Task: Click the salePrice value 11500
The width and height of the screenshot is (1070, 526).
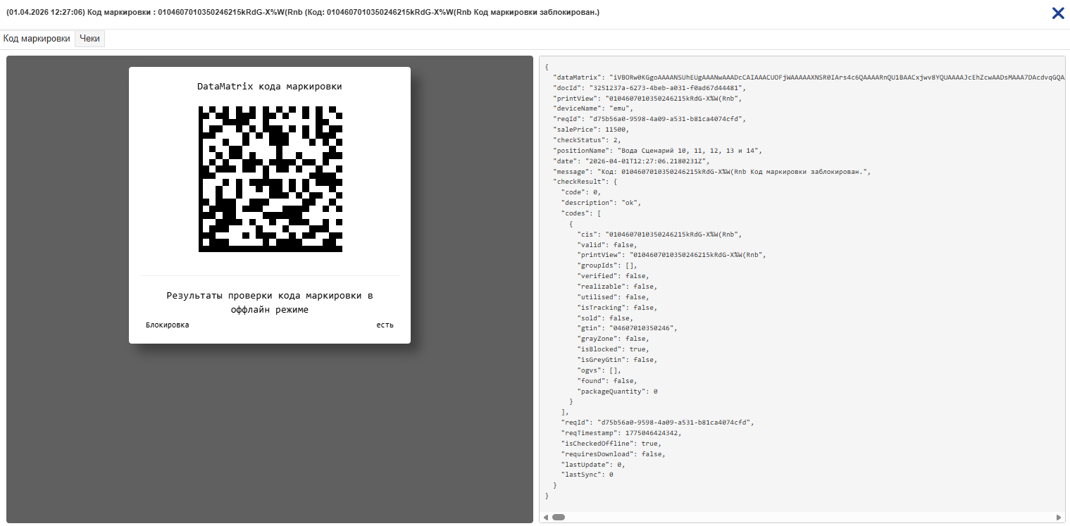Action: (612, 130)
